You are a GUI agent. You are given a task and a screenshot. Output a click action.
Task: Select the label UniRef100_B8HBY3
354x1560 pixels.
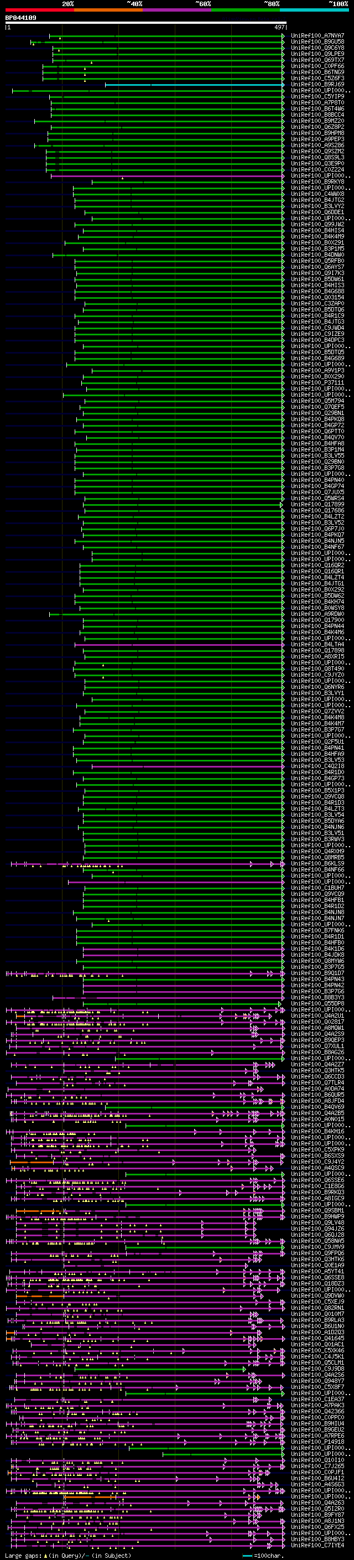pyautogui.click(x=317, y=1540)
